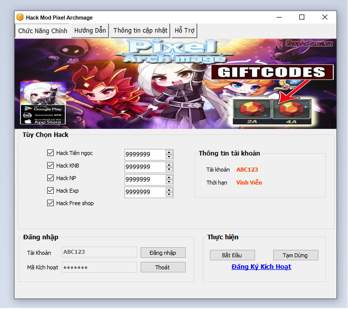Click the Vĩnh Viễn expiry text
Screen dimensions: 348x309
(249, 183)
